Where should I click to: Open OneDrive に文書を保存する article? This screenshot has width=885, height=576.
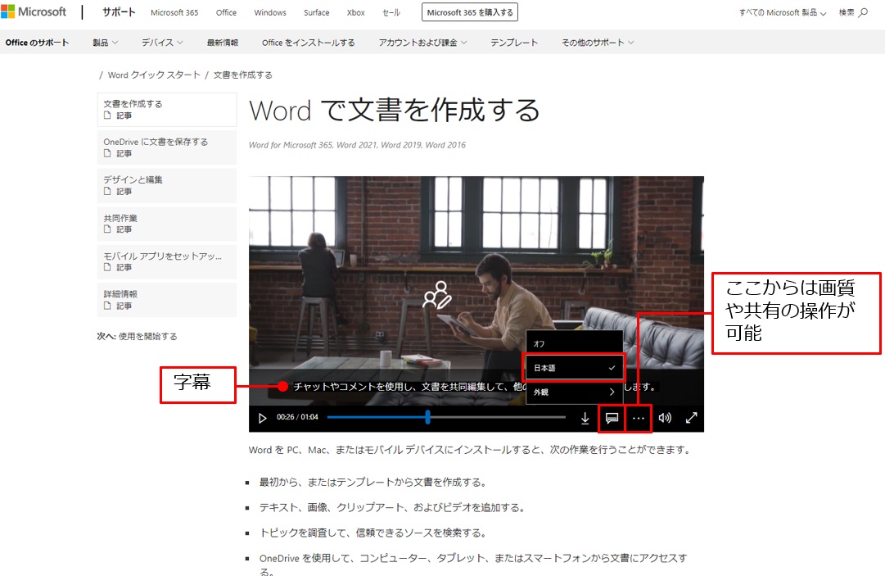tap(167, 147)
